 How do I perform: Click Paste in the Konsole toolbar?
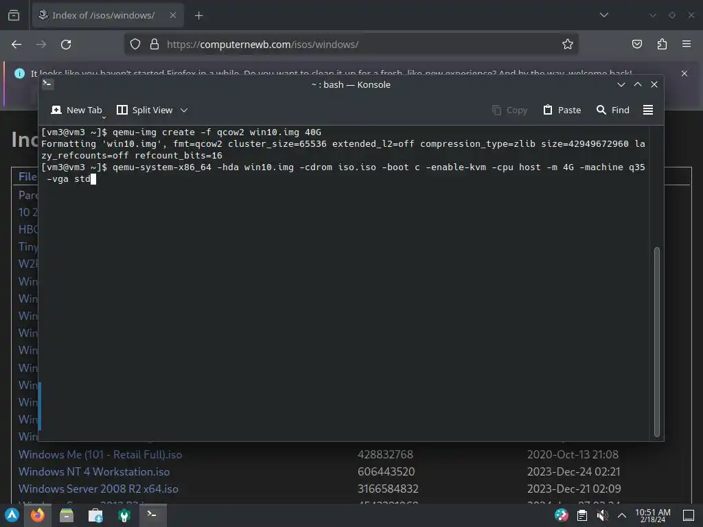[x=562, y=110]
